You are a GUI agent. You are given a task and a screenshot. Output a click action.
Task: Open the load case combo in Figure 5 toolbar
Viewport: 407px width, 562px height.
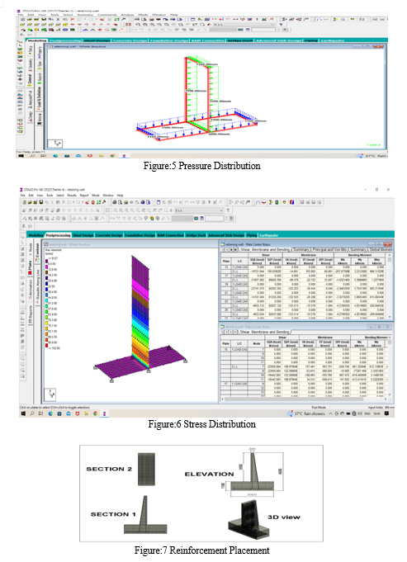coord(244,25)
